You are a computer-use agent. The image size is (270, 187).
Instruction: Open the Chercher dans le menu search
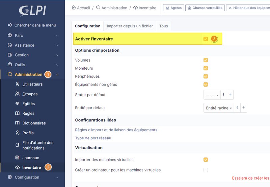pos(32,25)
